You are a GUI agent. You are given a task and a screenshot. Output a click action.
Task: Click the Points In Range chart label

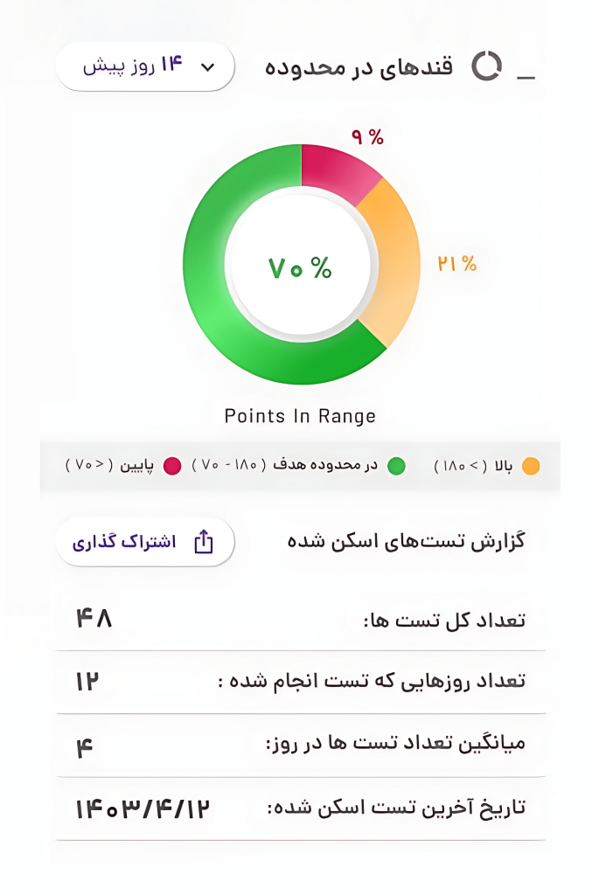300,416
